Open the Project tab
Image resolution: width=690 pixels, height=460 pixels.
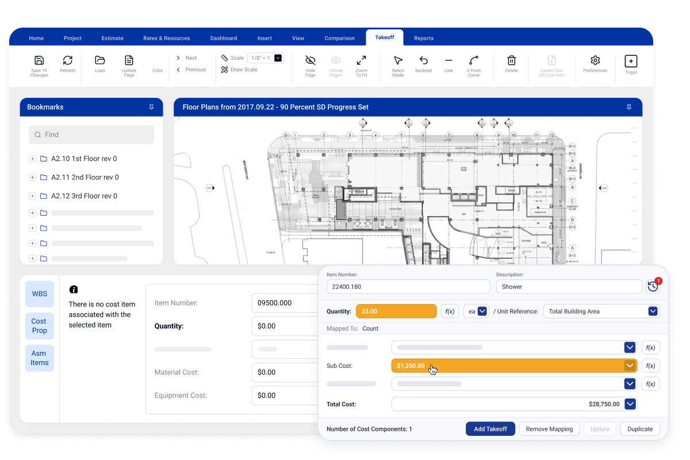(x=72, y=39)
